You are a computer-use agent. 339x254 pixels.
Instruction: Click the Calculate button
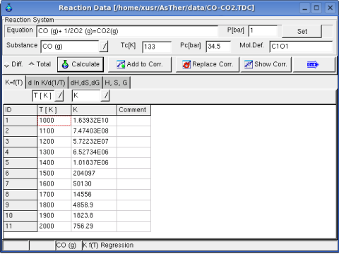point(81,64)
